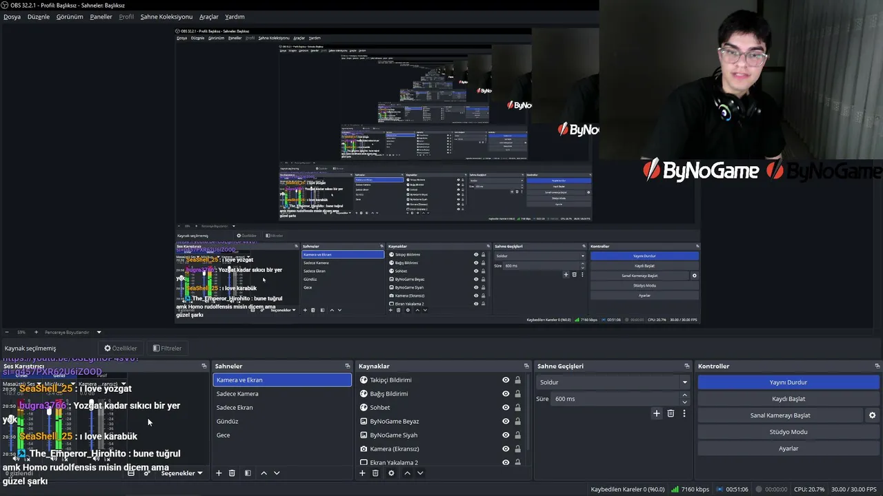Move selected source up in Kaynaklar

[407, 473]
